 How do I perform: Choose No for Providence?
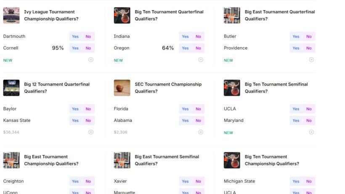309,48
